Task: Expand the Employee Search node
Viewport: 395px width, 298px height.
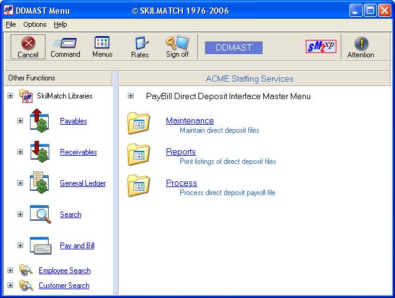Action: click(10, 271)
